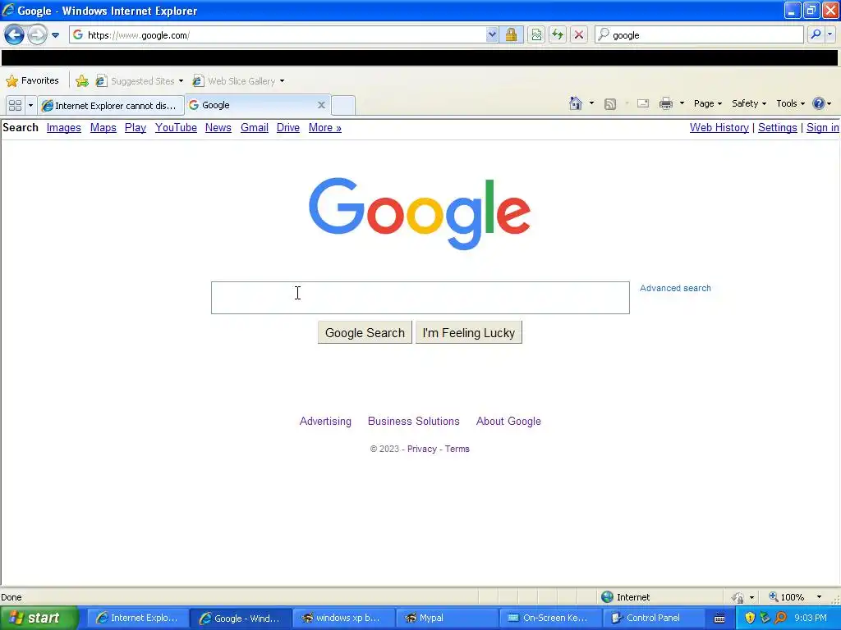
Task: Click the toolbar search box containing google
Action: tap(700, 35)
